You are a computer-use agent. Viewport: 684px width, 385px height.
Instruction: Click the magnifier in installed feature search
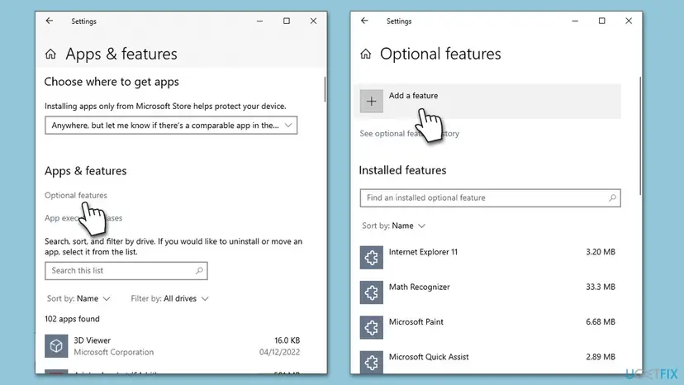pyautogui.click(x=612, y=197)
